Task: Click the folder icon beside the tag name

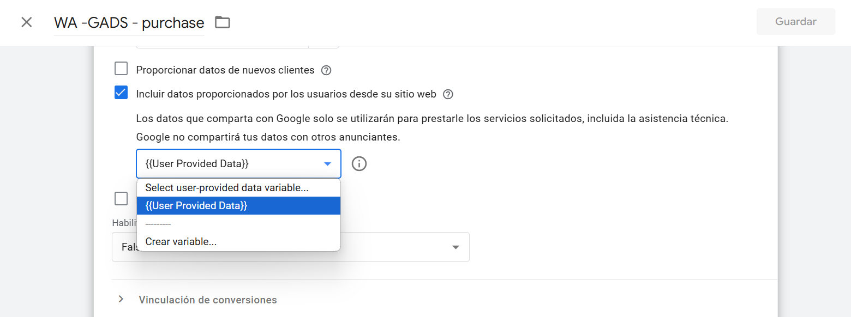Action: point(223,22)
